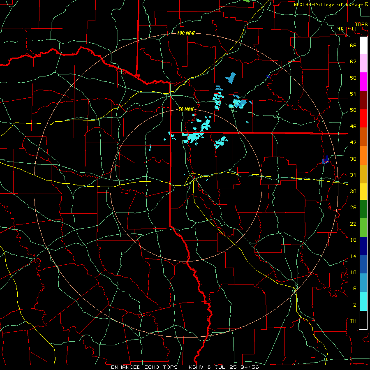The image size is (370, 370).
Task: Click the light green legend swatch
Action: pos(363,228)
